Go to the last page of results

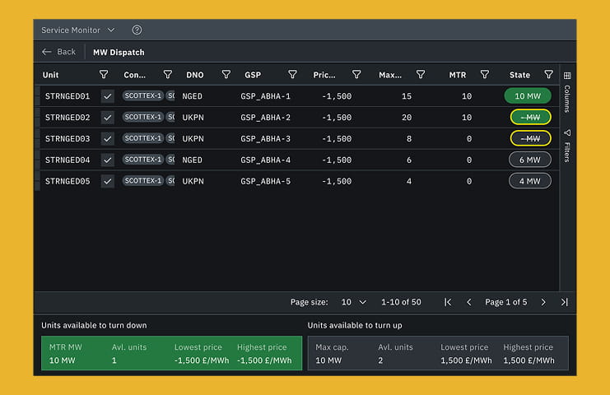click(x=564, y=302)
